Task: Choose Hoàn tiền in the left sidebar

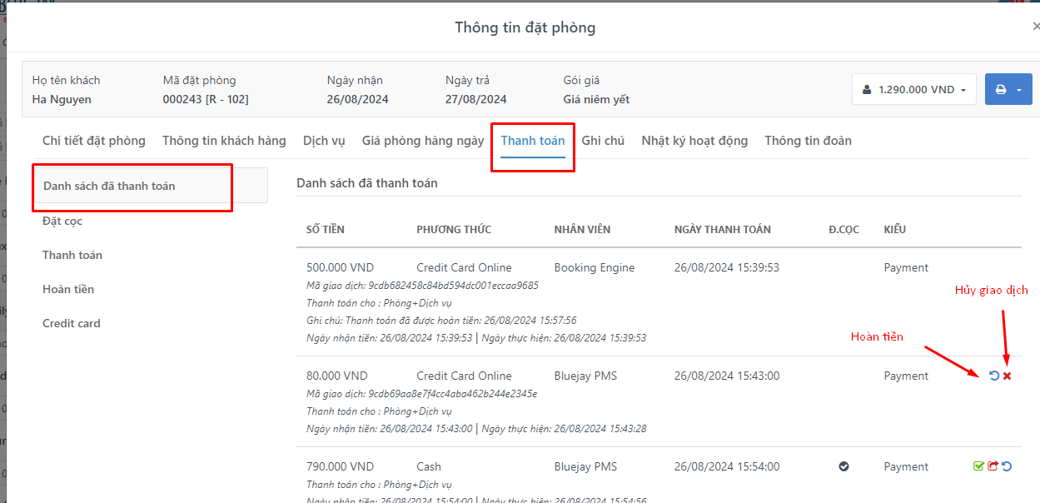Action: tap(68, 289)
